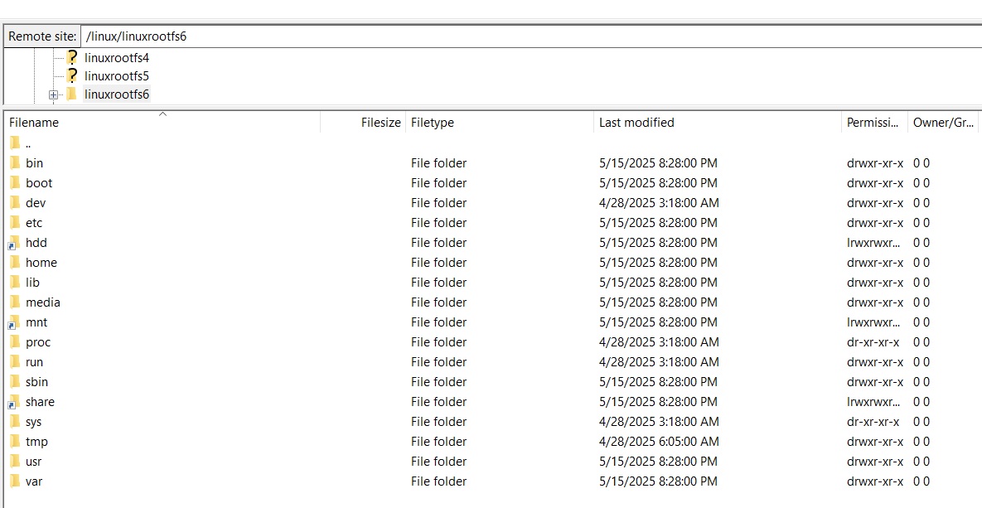Screen dimensions: 982x508
Task: Click the last modified date of run
Action: coord(659,362)
